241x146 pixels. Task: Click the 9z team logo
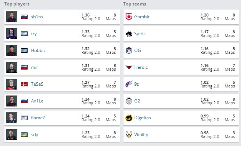tap(129, 84)
